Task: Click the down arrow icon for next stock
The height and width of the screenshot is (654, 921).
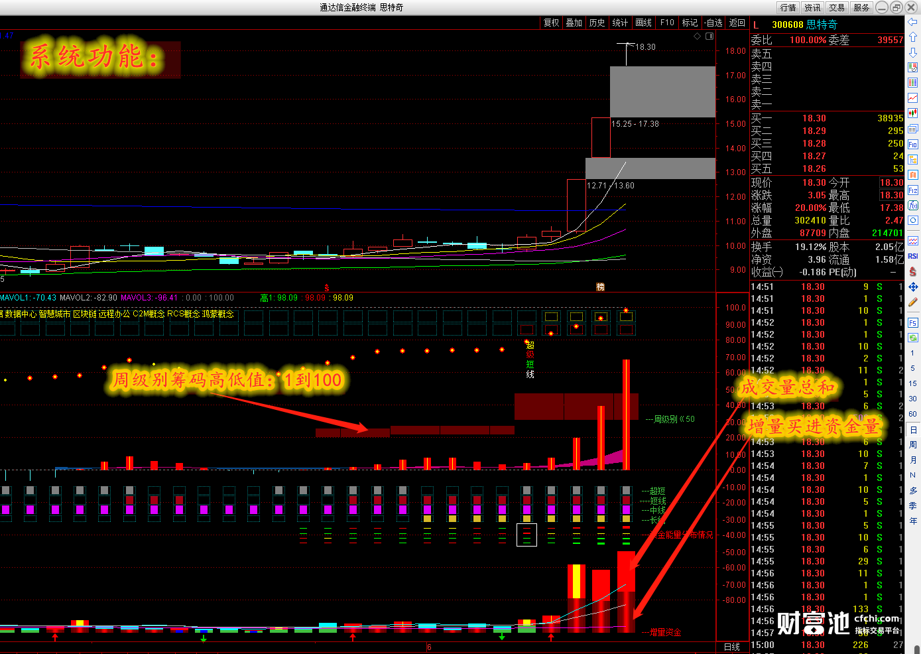Action: (913, 52)
